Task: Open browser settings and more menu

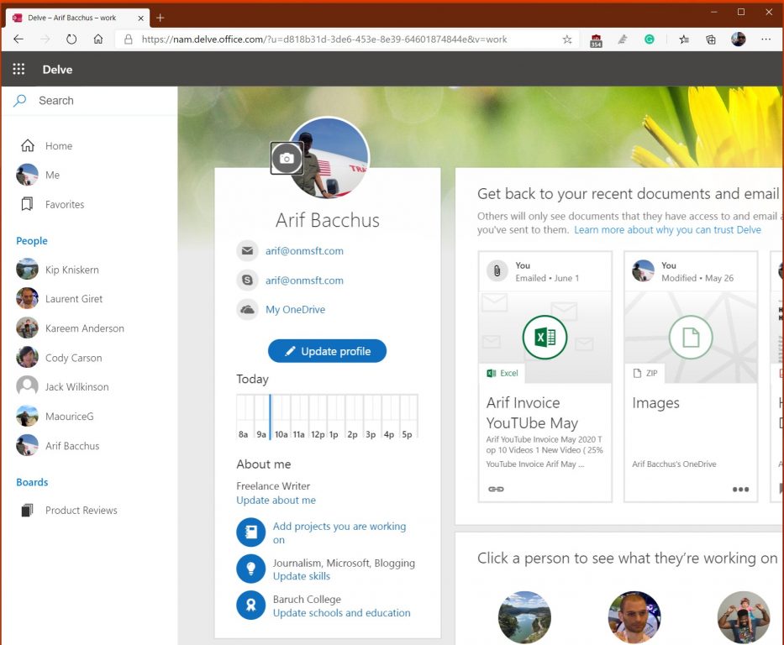Action: 766,39
